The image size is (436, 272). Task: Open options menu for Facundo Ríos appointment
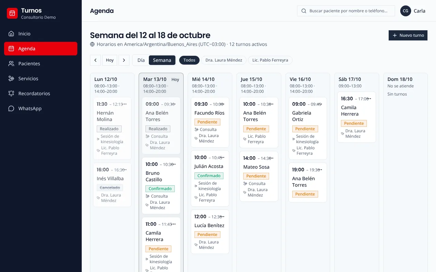(x=222, y=104)
